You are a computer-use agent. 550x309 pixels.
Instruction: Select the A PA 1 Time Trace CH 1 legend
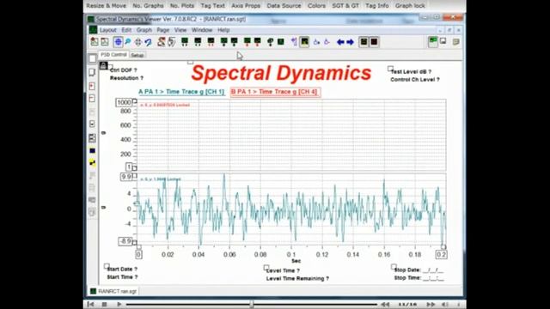[x=181, y=92]
